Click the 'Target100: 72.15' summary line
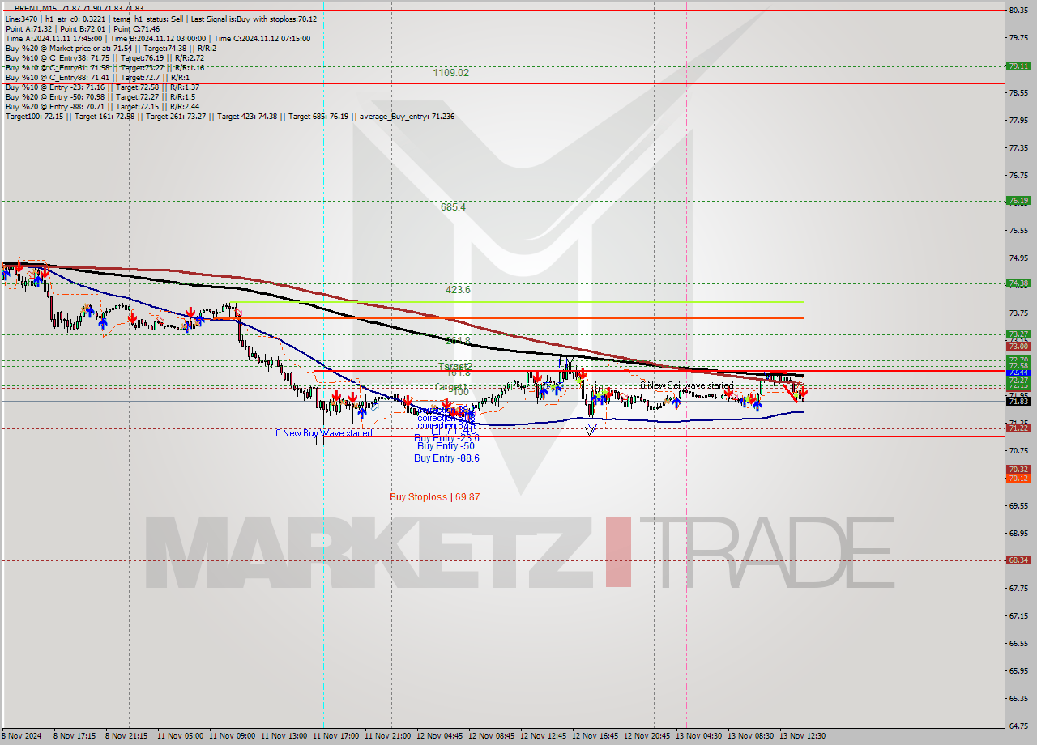This screenshot has width=1037, height=745. click(x=229, y=116)
